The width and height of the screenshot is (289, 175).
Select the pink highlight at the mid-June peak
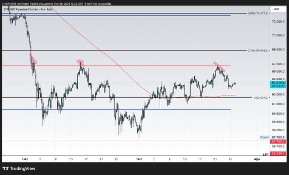click(x=80, y=61)
